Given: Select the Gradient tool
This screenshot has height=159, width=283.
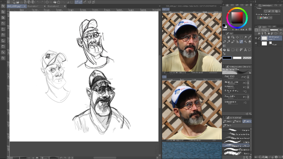Looking at the screenshot, I should click(x=228, y=50).
